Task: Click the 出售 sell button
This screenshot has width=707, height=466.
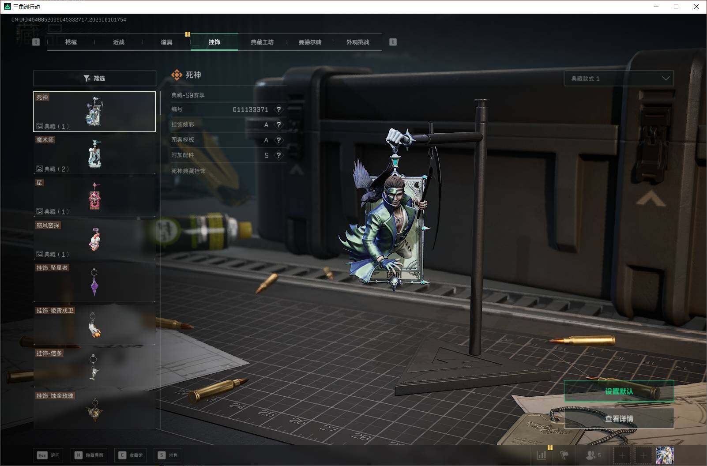Action: coord(167,455)
